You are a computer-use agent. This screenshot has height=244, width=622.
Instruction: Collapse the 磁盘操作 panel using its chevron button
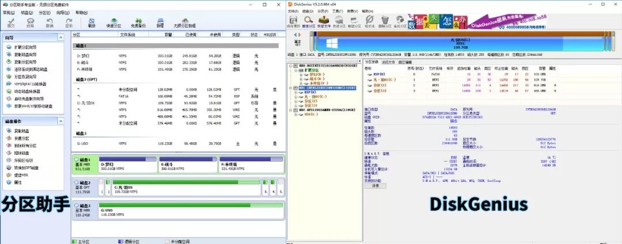60,121
